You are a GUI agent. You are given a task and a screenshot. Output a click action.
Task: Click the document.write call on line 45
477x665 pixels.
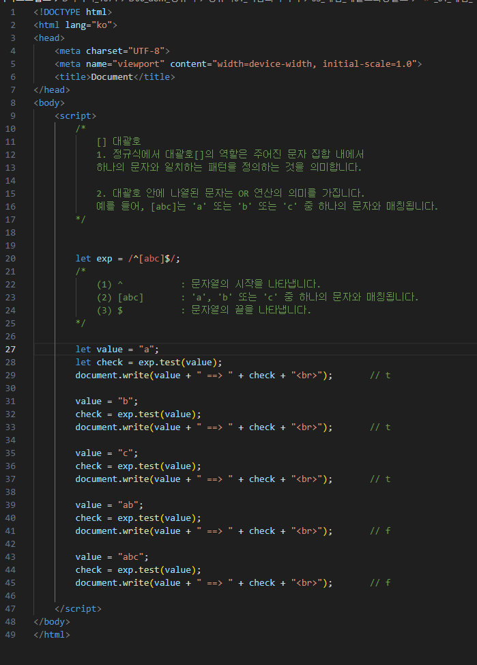click(x=204, y=582)
